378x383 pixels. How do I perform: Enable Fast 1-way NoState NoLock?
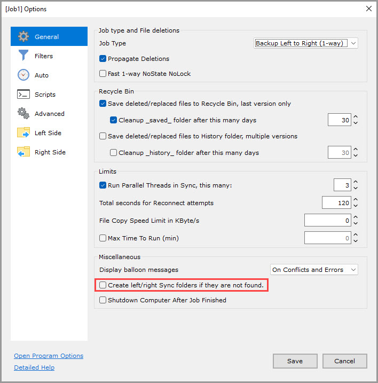pos(103,74)
